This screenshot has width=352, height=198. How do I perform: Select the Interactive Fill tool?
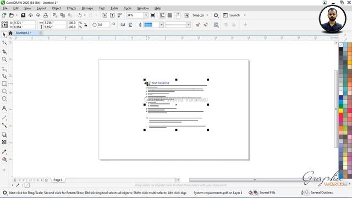click(x=4, y=159)
